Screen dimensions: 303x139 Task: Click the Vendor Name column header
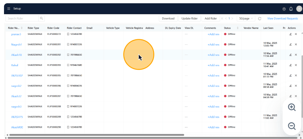251,28
